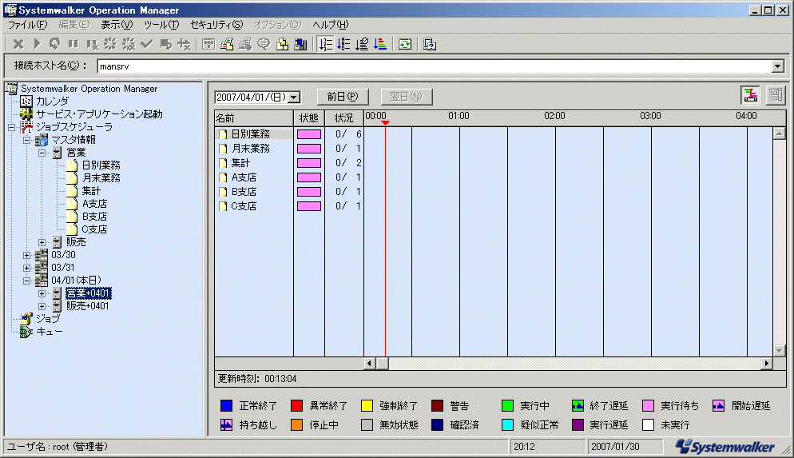Click the blue monitor panel toolbar icon
This screenshot has height=458, width=794.
click(301, 45)
